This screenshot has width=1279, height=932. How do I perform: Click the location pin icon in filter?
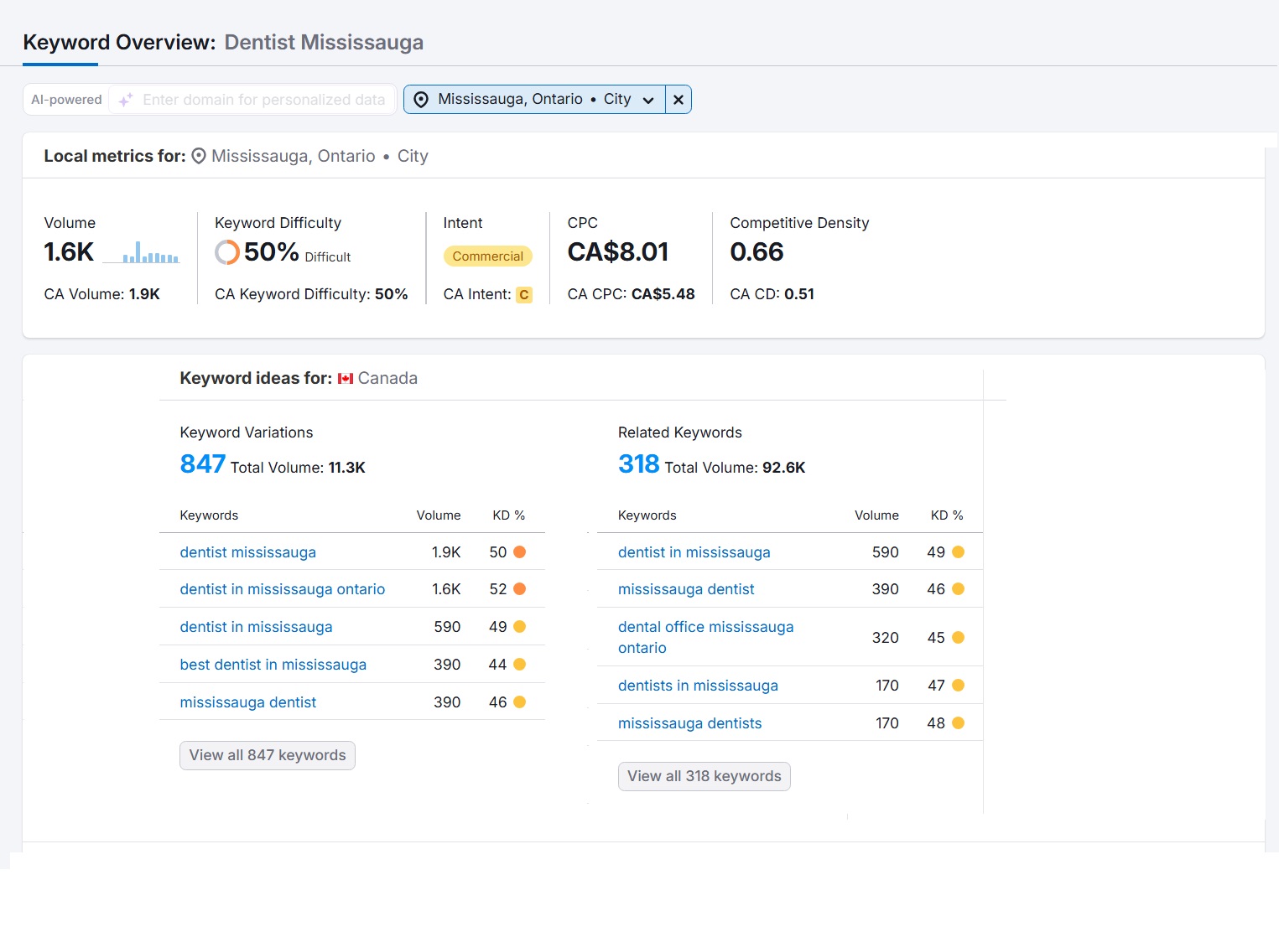pos(421,100)
